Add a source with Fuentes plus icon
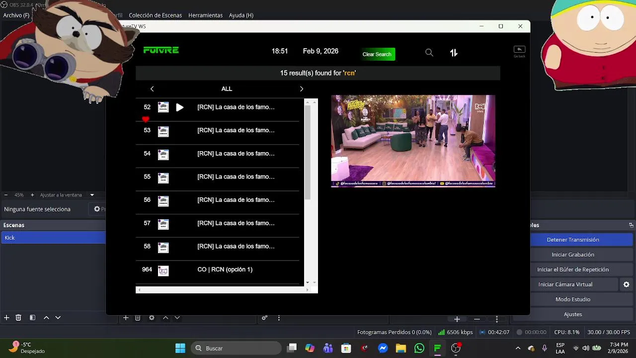The width and height of the screenshot is (636, 358). tap(126, 318)
